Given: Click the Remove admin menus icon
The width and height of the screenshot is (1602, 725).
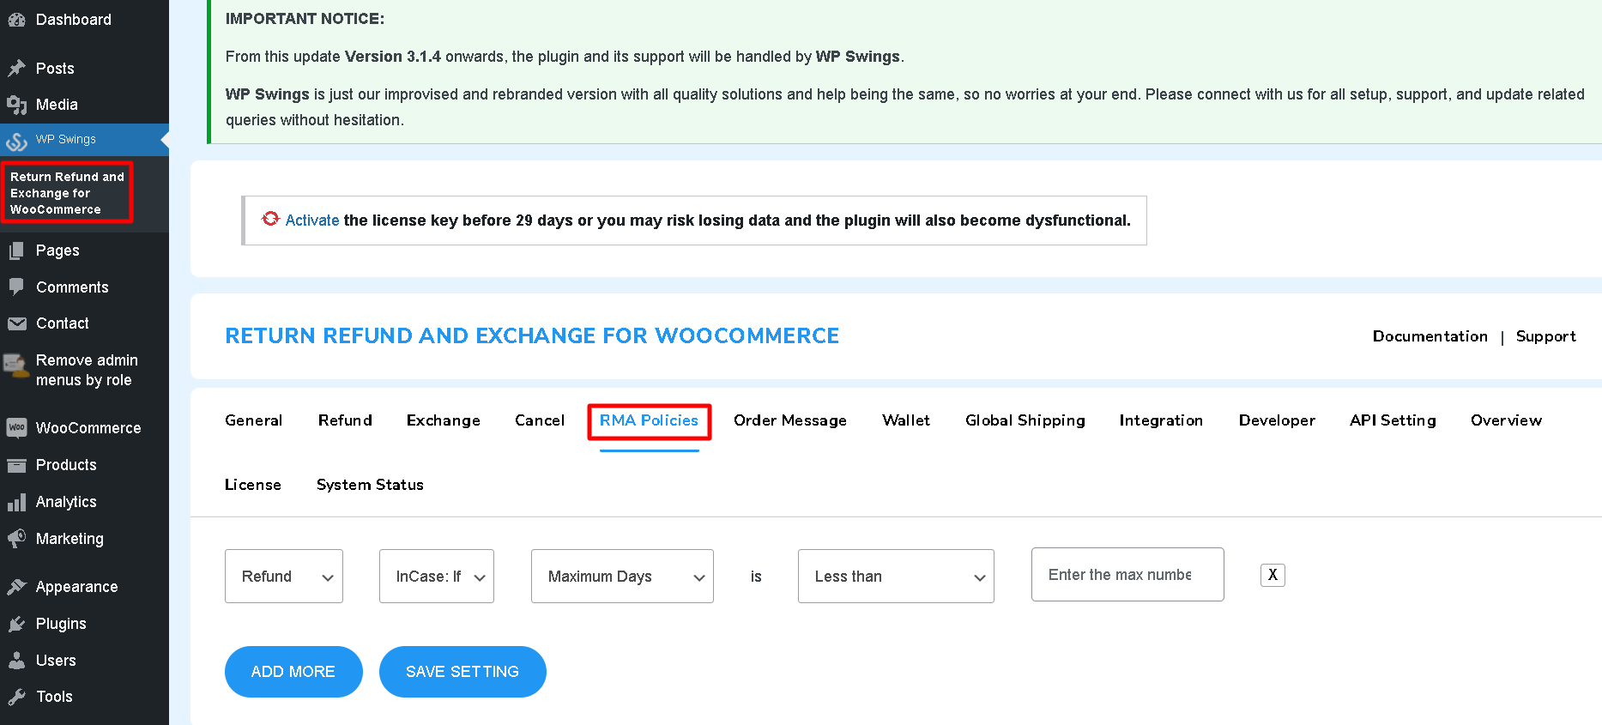Looking at the screenshot, I should coord(16,366).
